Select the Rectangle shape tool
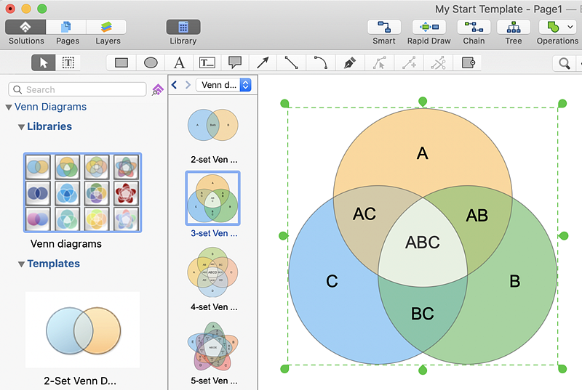 point(121,63)
